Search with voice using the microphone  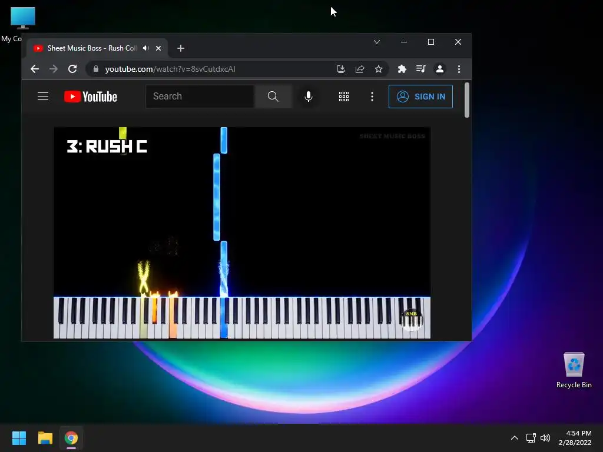(308, 97)
